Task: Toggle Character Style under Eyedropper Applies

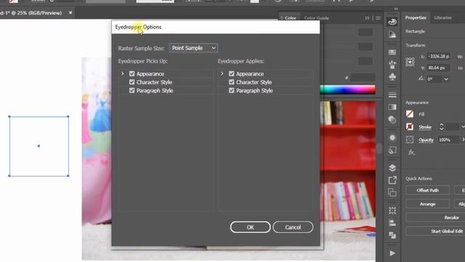Action: click(x=232, y=82)
